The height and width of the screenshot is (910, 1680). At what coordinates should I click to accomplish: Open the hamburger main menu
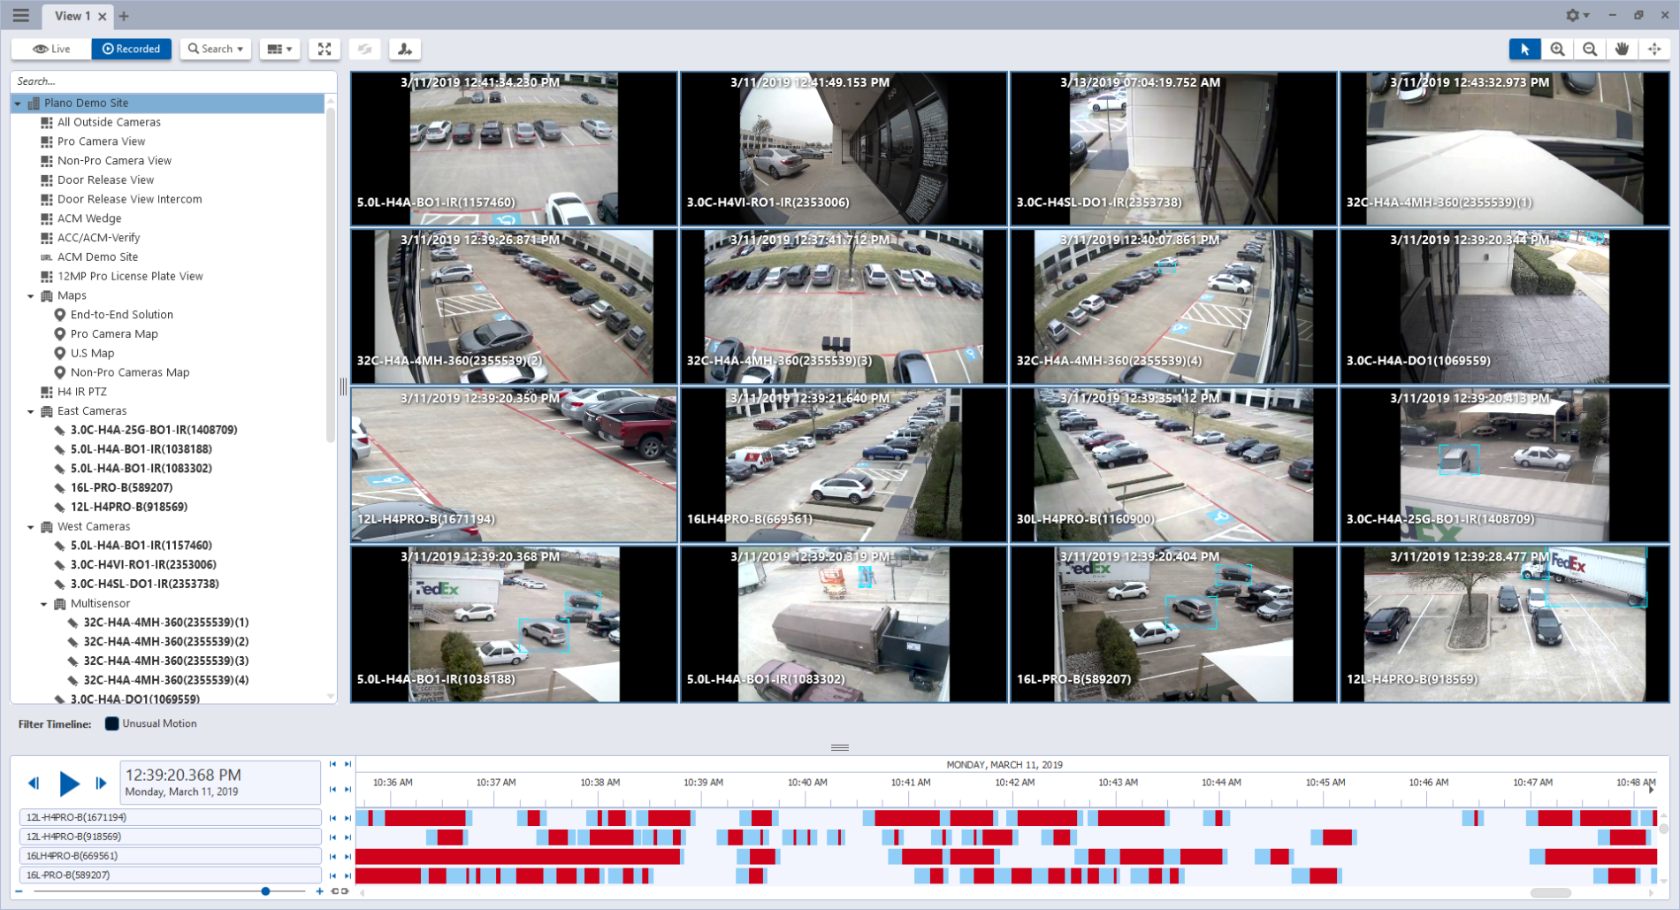21,16
